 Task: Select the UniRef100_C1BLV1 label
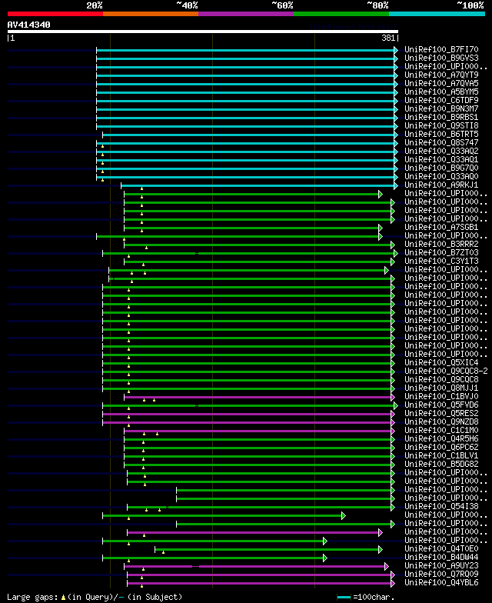pos(441,455)
